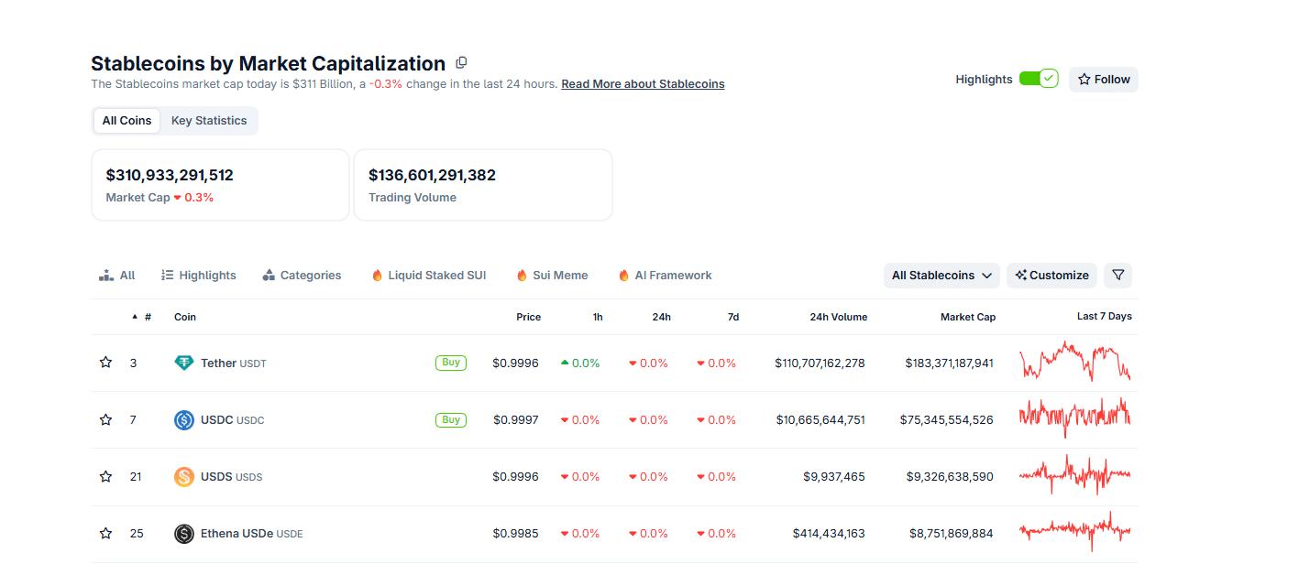Open Tether's last 7 days sparkline chart
The width and height of the screenshot is (1299, 564).
click(1074, 363)
